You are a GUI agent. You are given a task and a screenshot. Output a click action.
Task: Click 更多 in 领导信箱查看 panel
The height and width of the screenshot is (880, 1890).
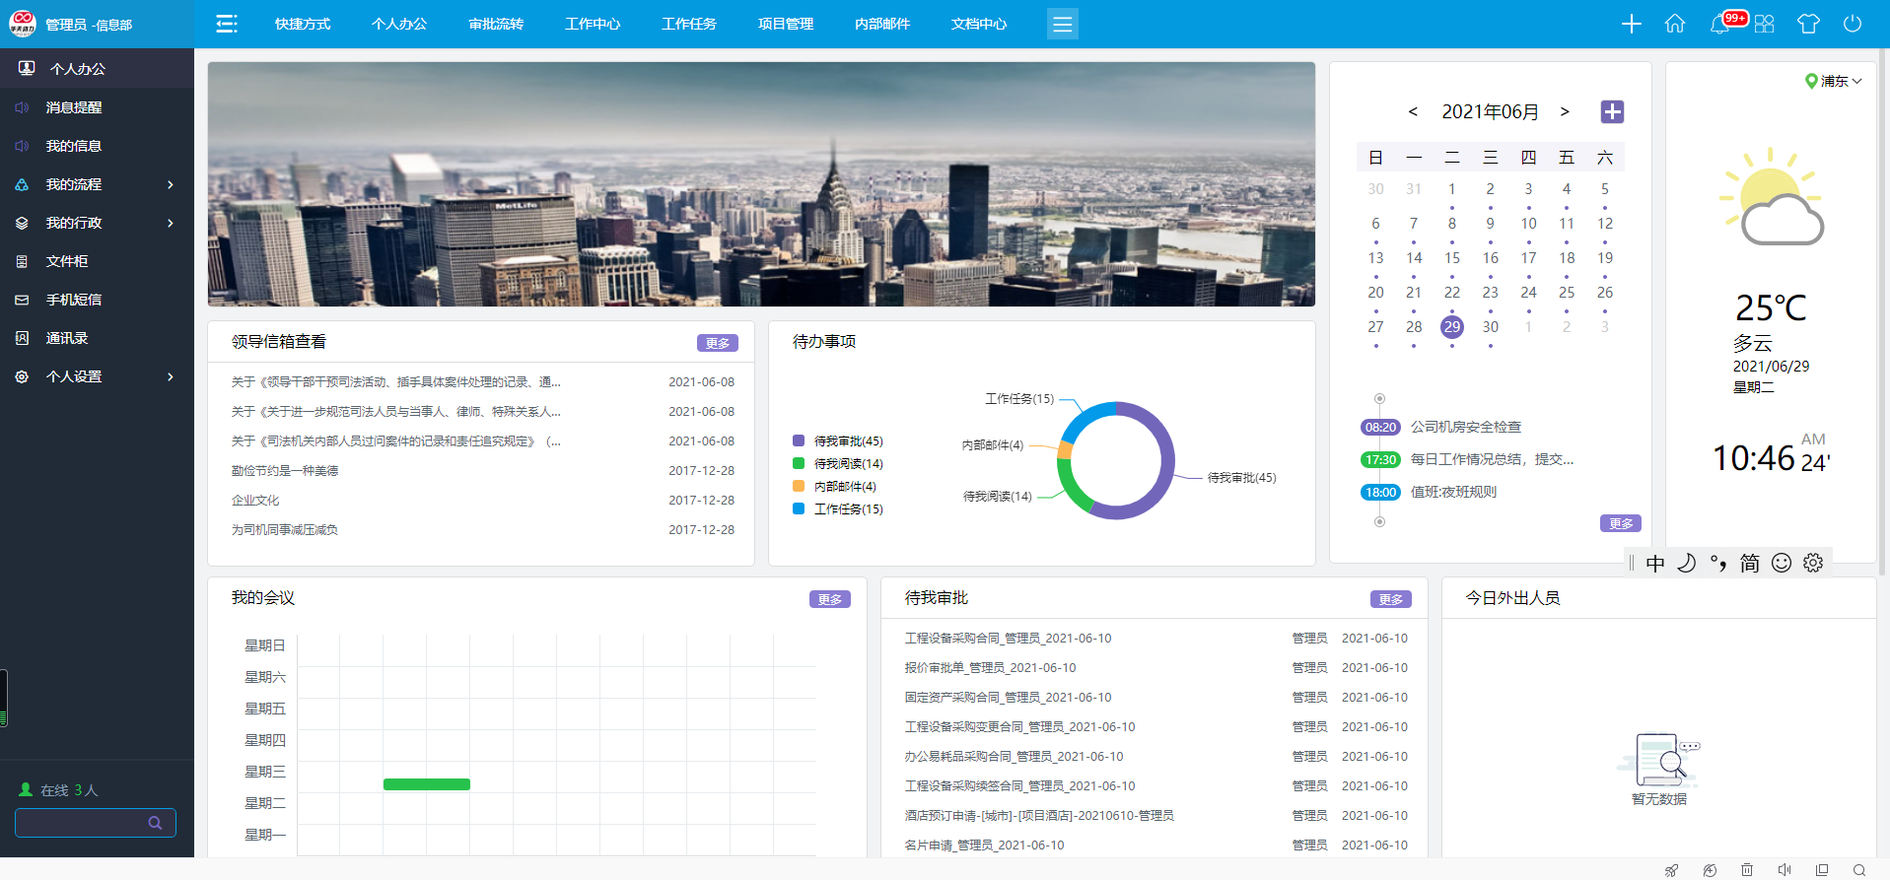[x=717, y=343]
